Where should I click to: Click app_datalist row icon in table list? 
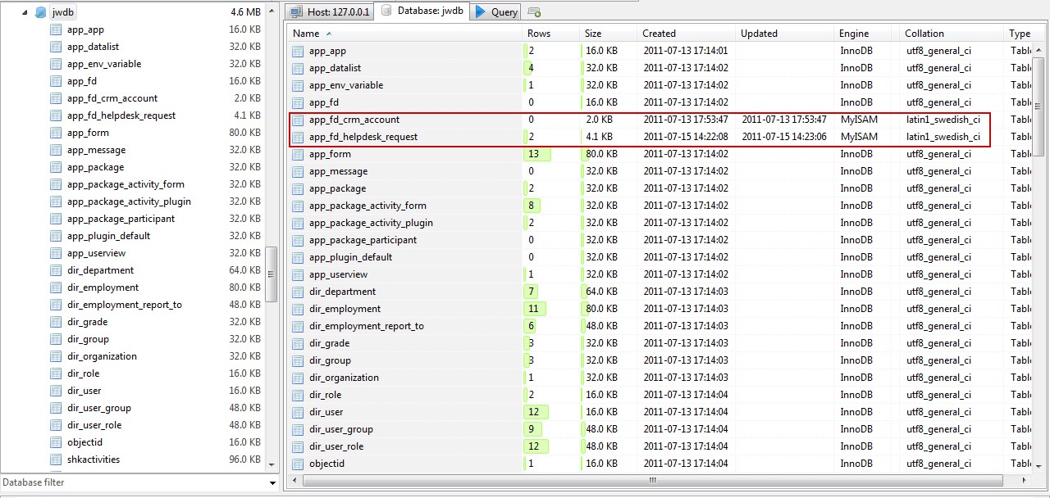pyautogui.click(x=298, y=68)
